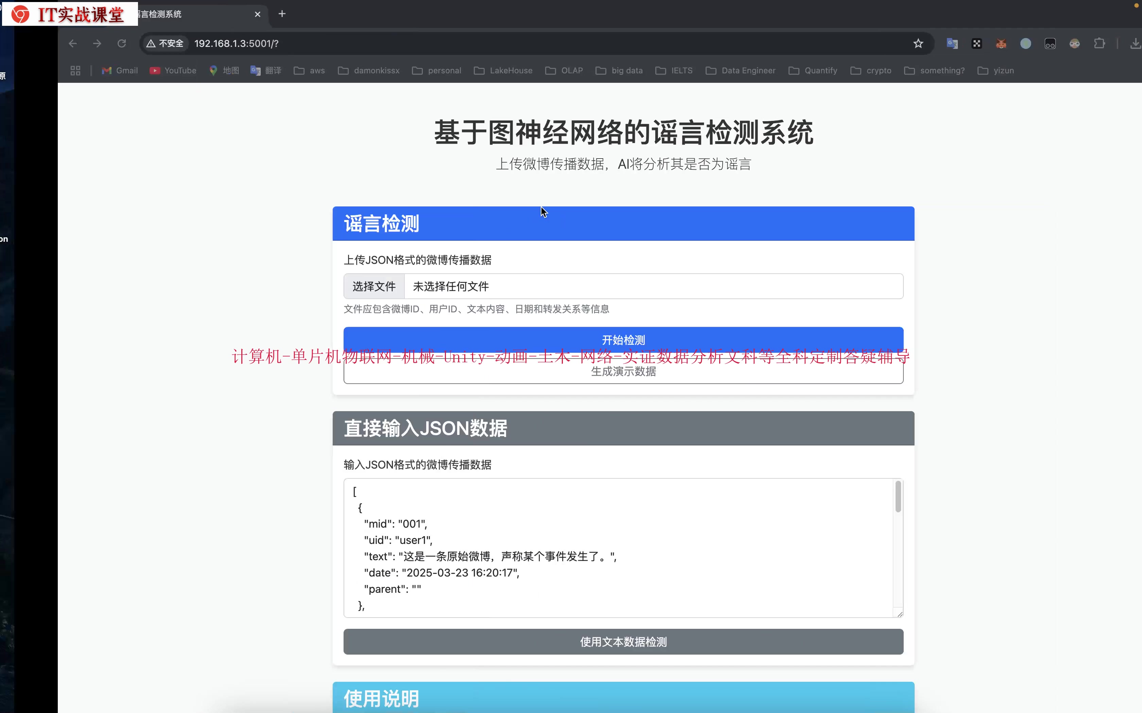The width and height of the screenshot is (1142, 713).
Task: Open the YouTube bookmark
Action: pos(173,70)
